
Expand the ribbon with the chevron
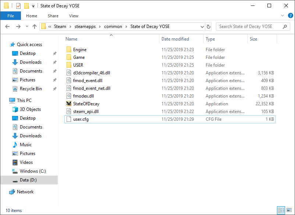pyautogui.click(x=282, y=16)
